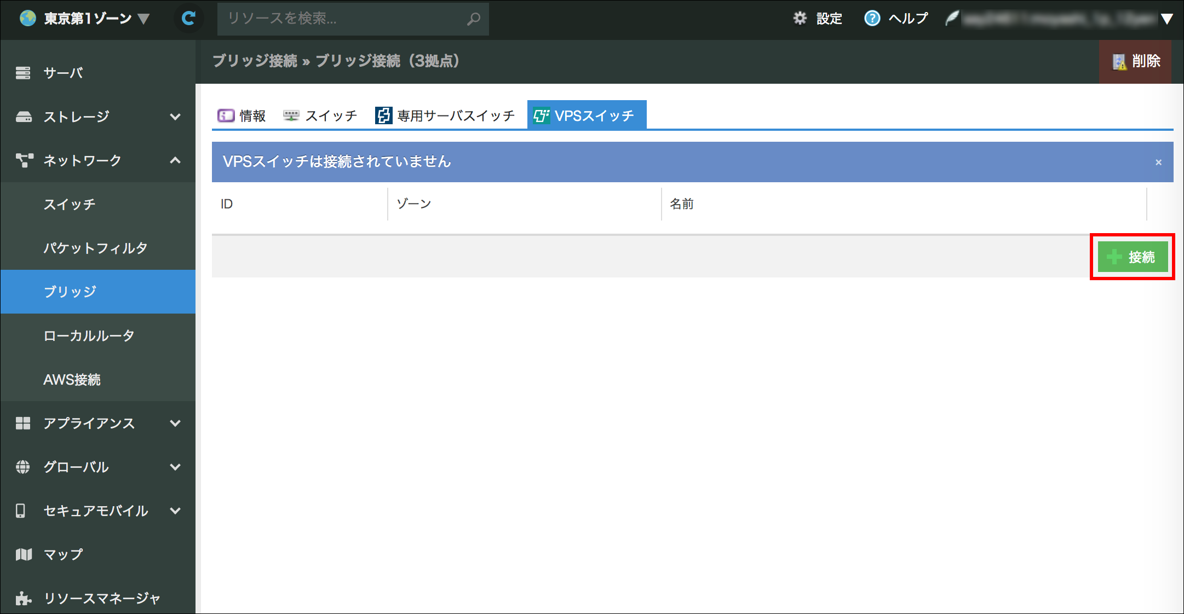The width and height of the screenshot is (1184, 614).
Task: Click the map icon in the sidebar
Action: click(x=24, y=554)
